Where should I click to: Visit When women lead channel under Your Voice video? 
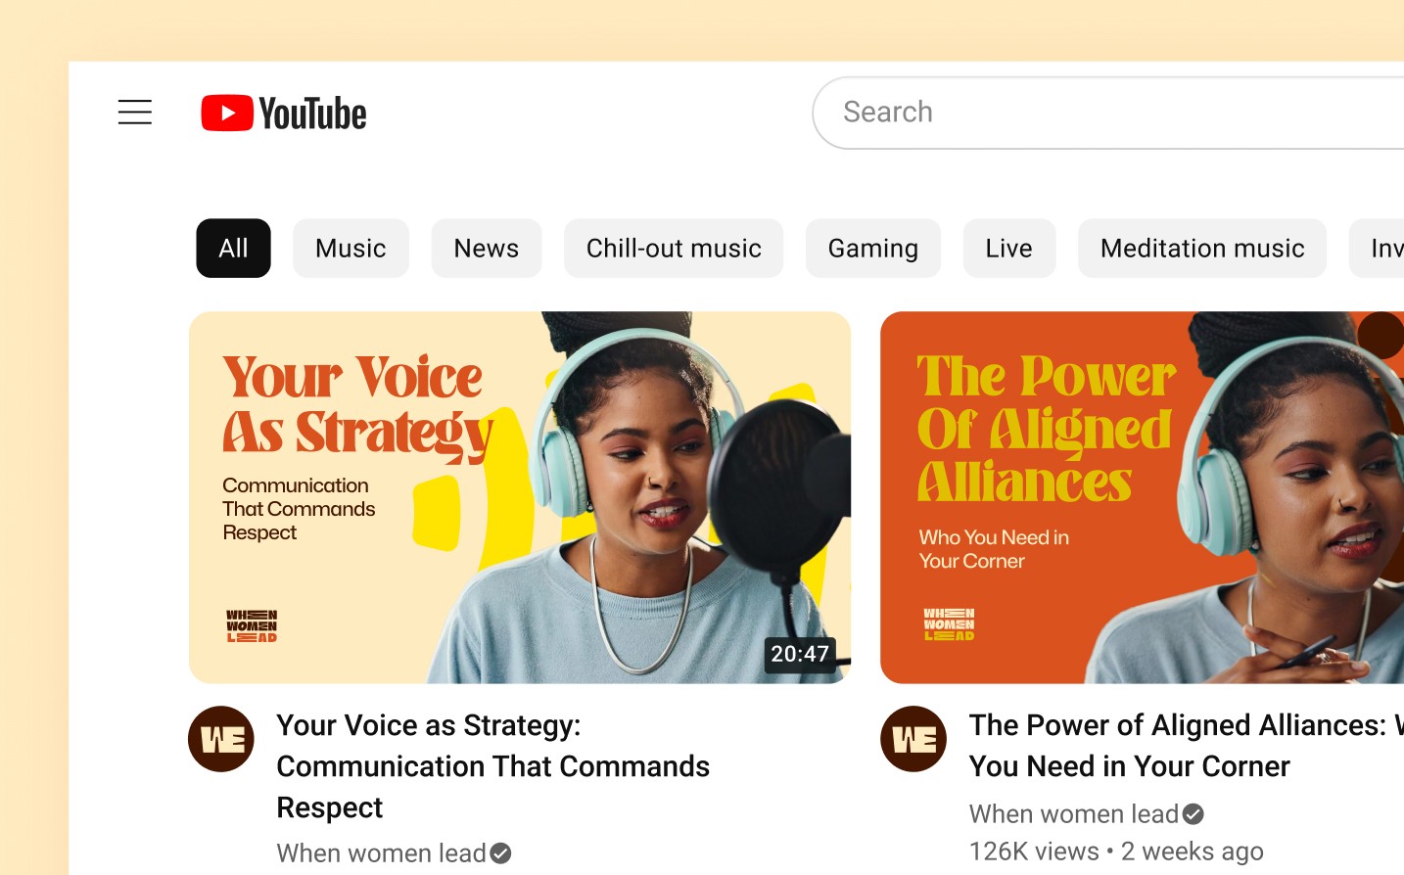pos(381,853)
